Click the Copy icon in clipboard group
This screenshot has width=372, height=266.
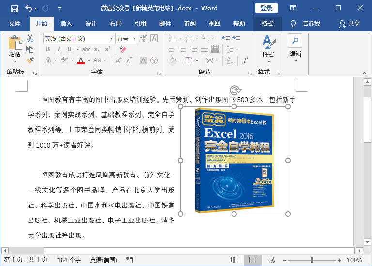[30, 49]
